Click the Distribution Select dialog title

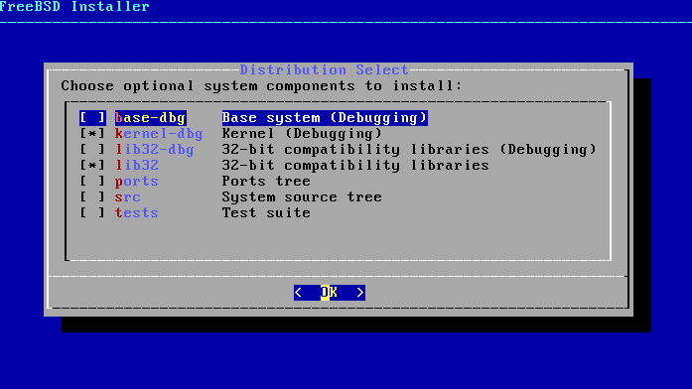tap(325, 70)
